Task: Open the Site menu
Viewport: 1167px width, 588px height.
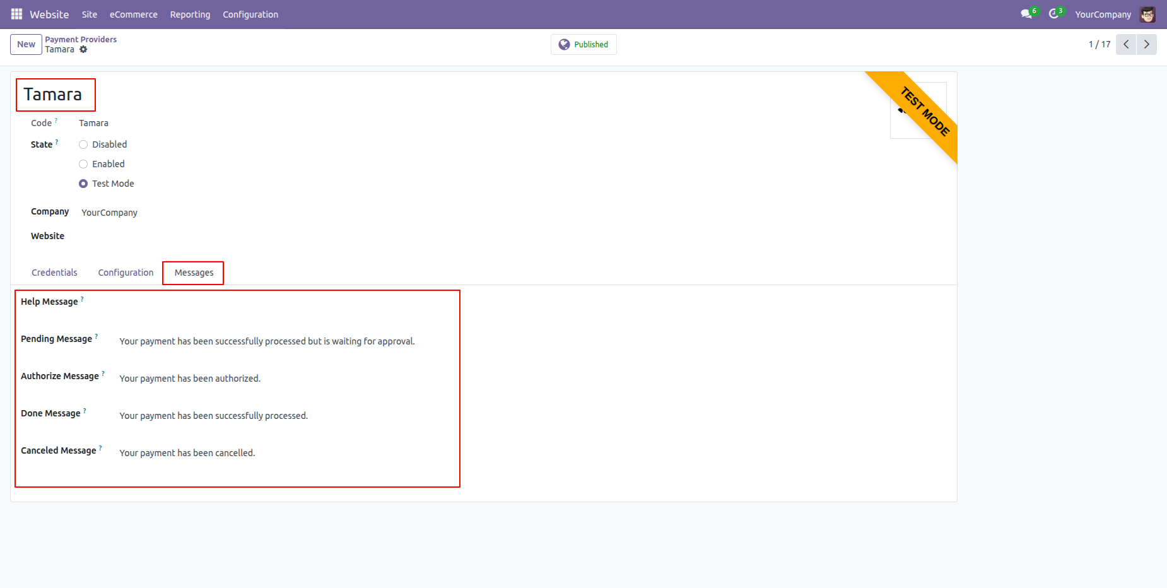Action: point(90,14)
